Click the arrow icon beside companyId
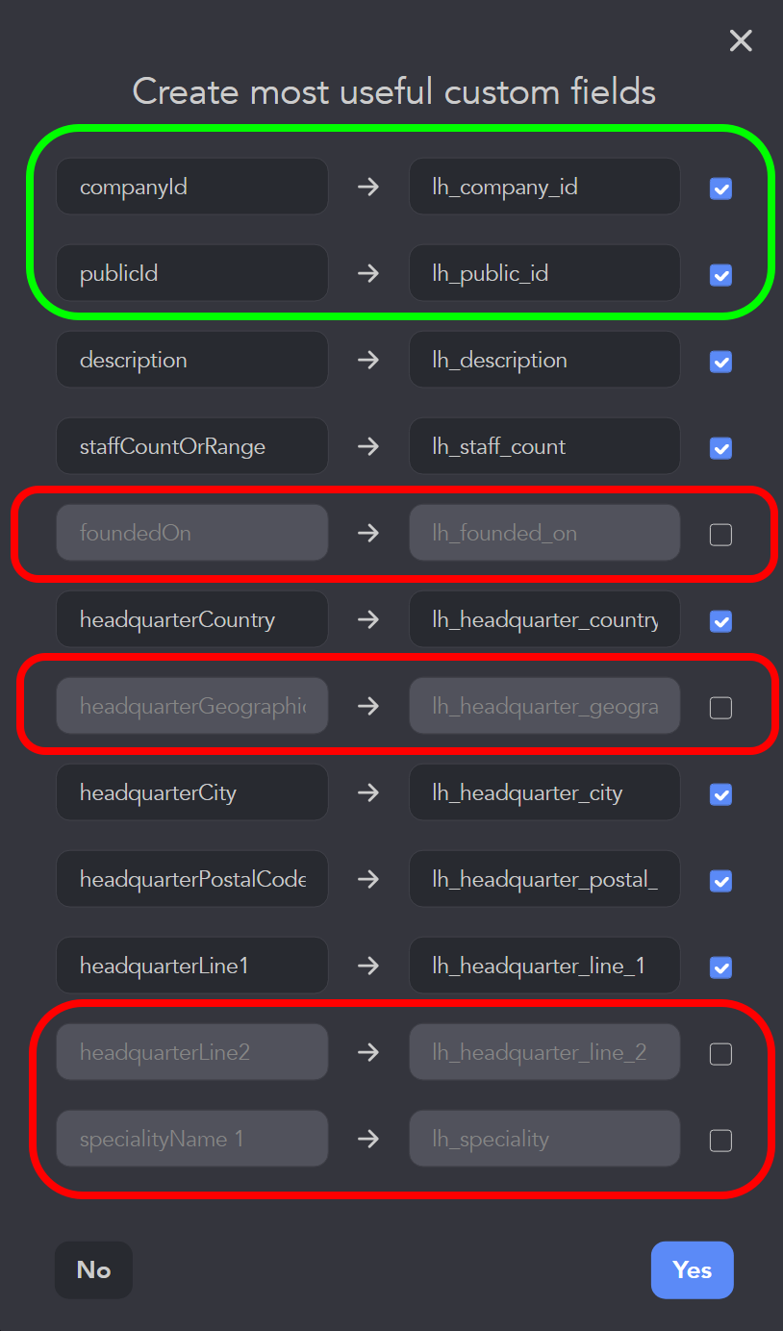The image size is (783, 1331). click(x=368, y=187)
